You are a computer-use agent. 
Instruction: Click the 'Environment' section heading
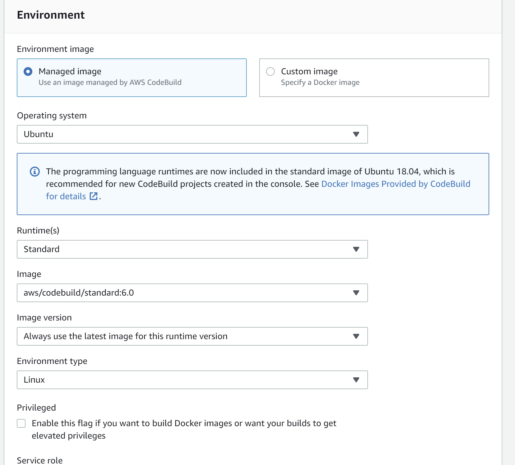click(51, 15)
